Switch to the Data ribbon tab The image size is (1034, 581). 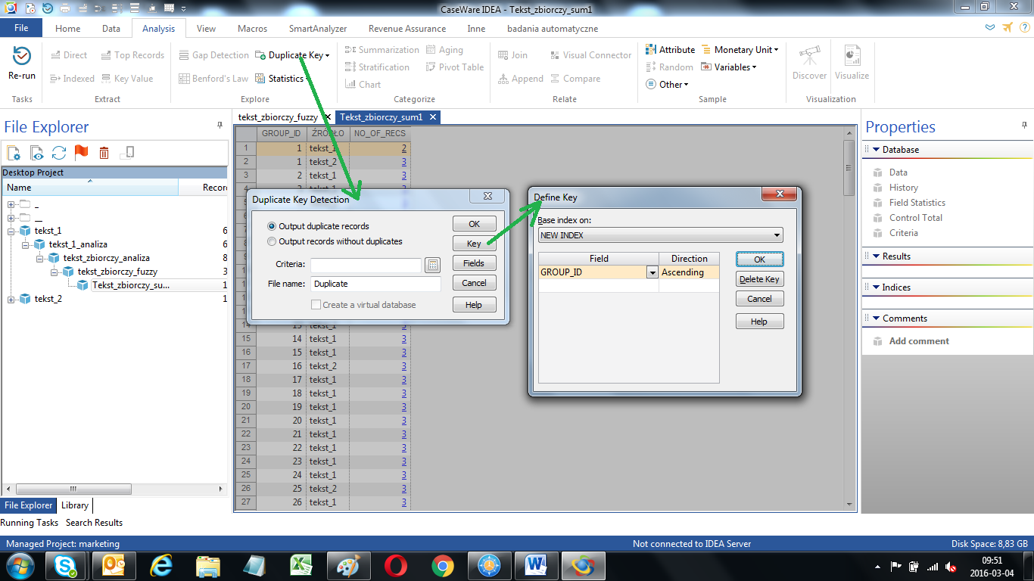[x=111, y=29]
